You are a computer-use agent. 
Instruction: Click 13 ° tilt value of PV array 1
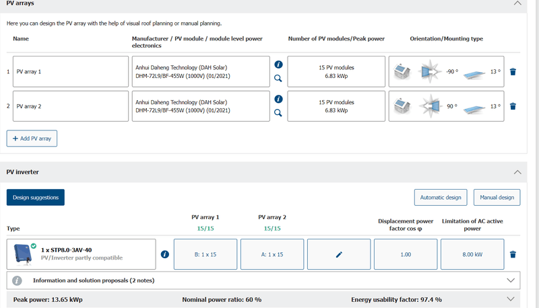coord(495,72)
